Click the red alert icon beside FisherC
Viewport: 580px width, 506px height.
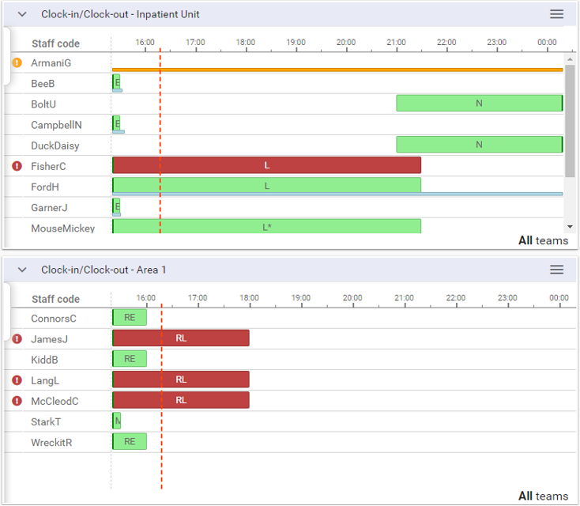[x=17, y=166]
